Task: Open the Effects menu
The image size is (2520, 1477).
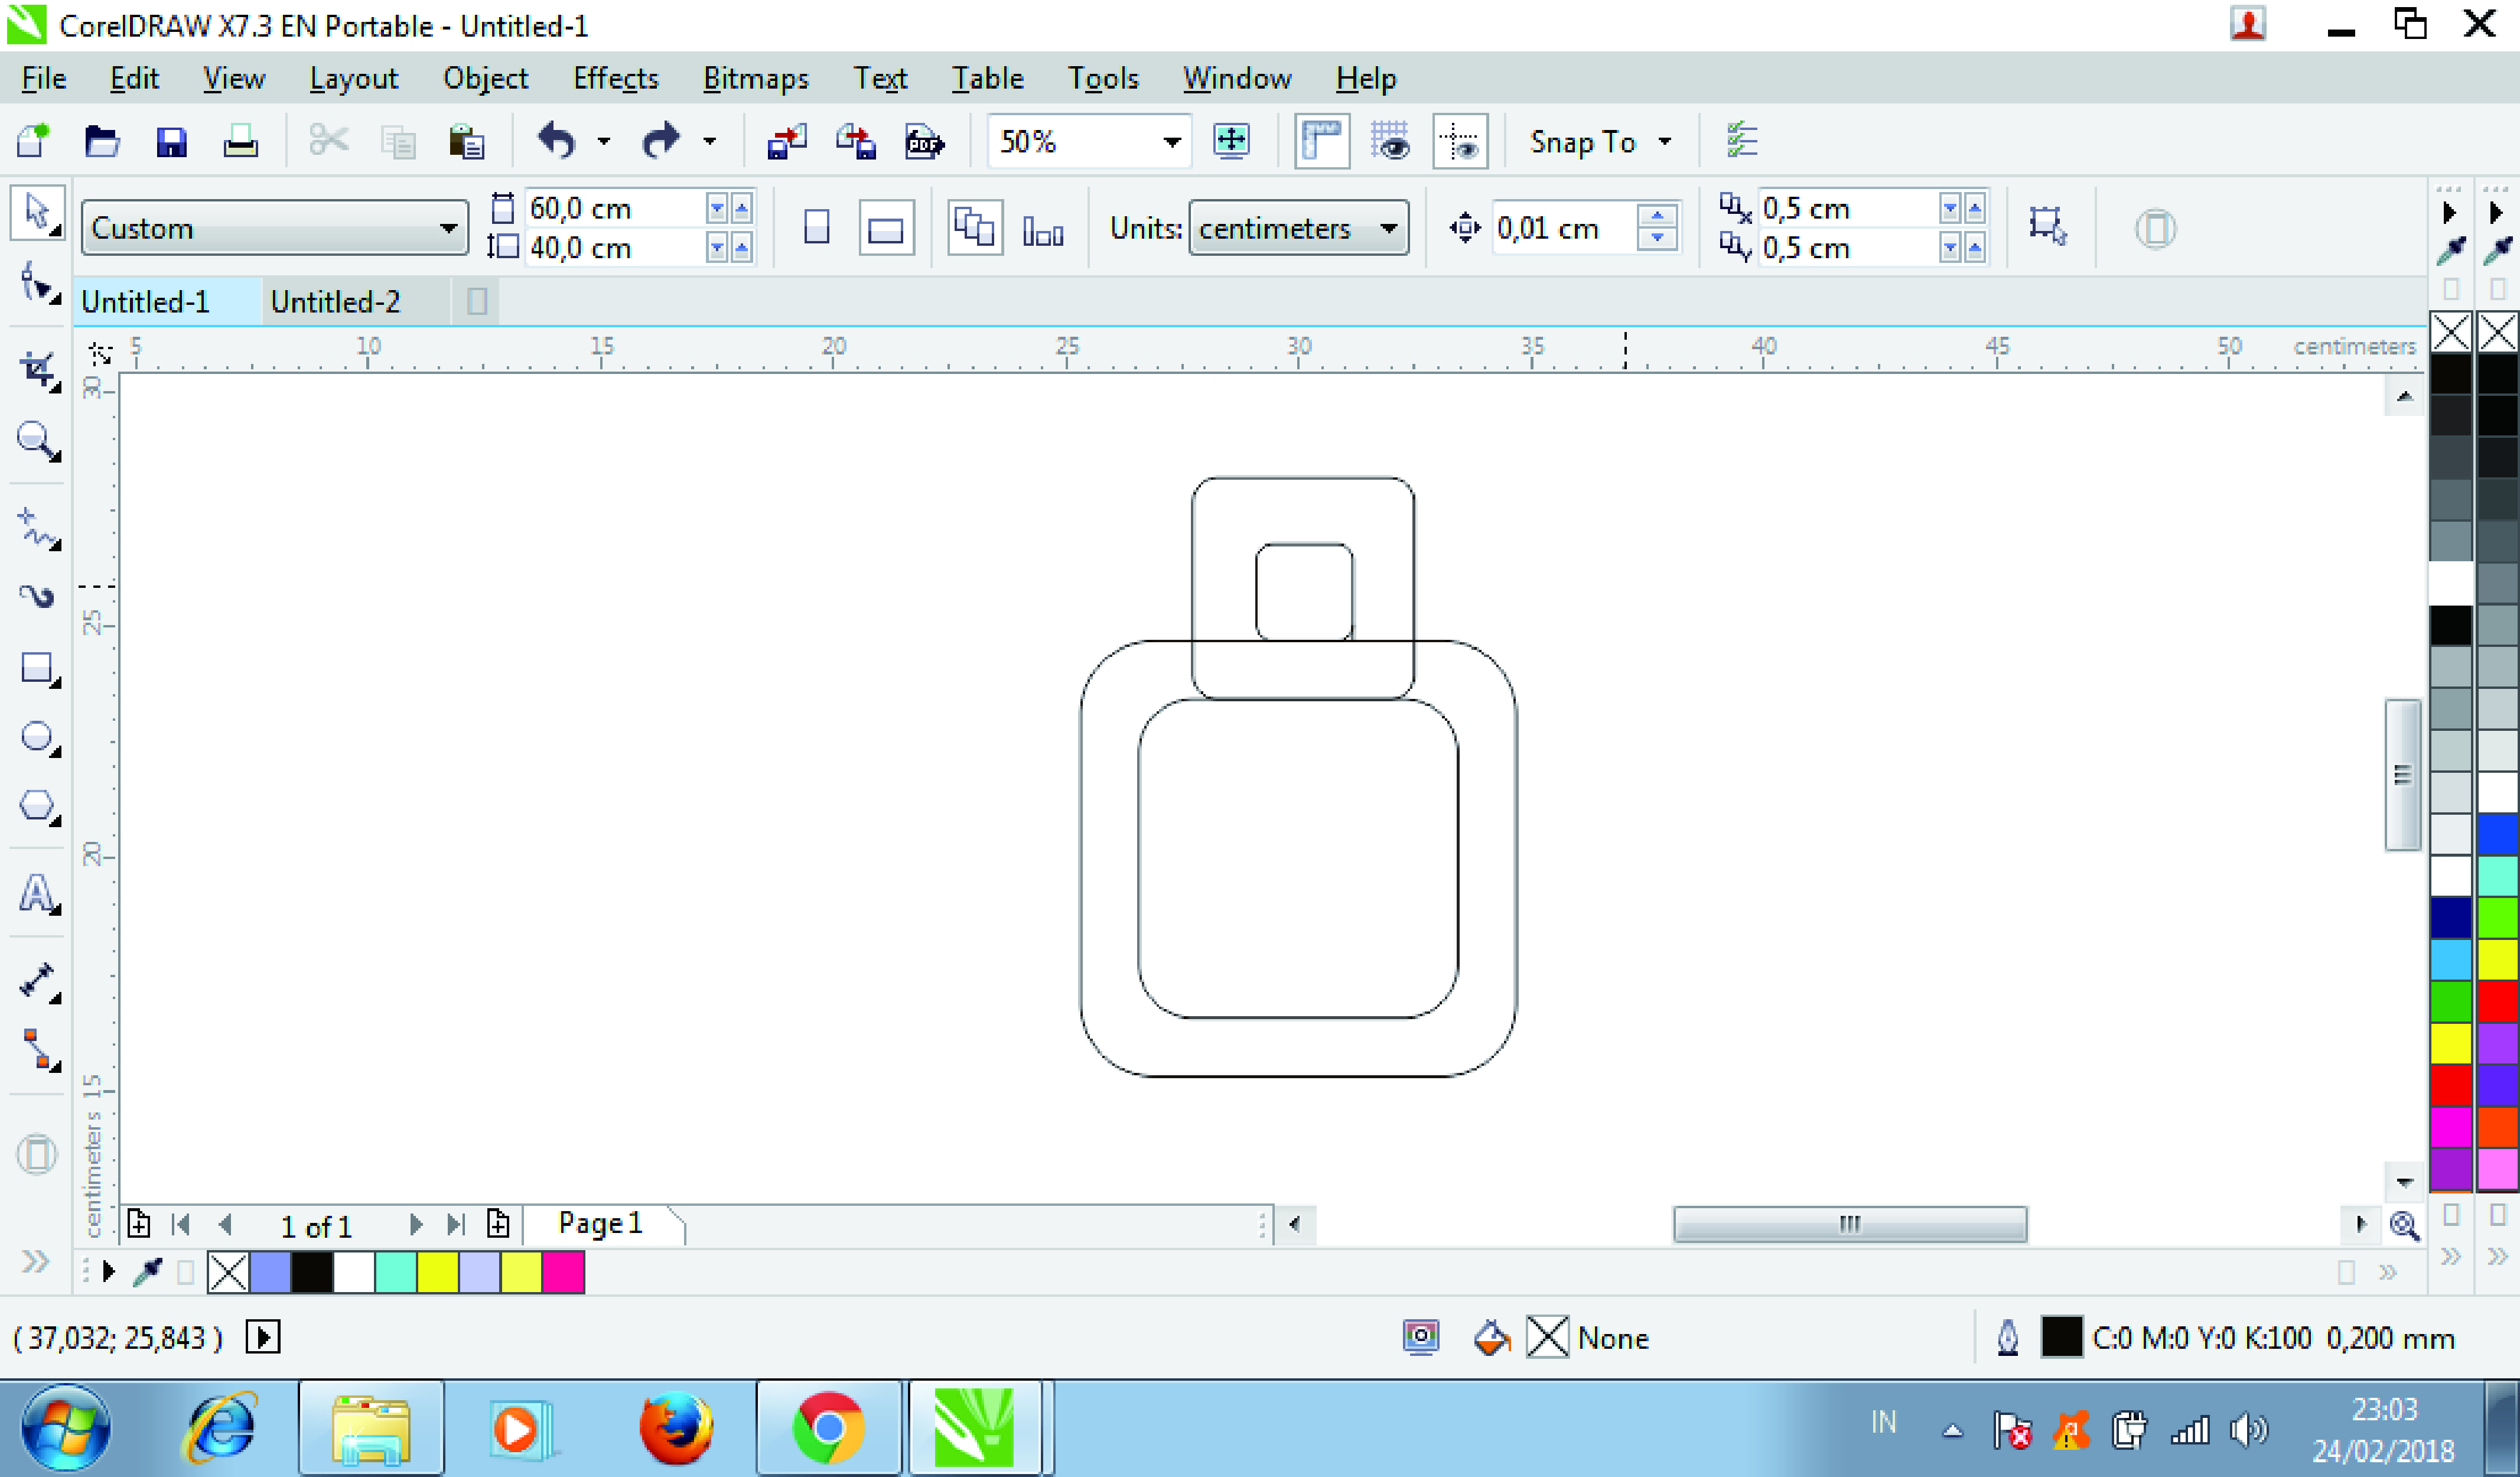Action: pyautogui.click(x=615, y=78)
